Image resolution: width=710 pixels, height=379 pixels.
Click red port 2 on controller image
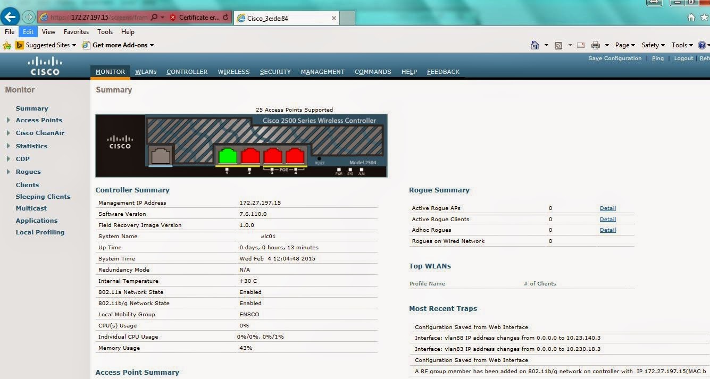pos(250,156)
